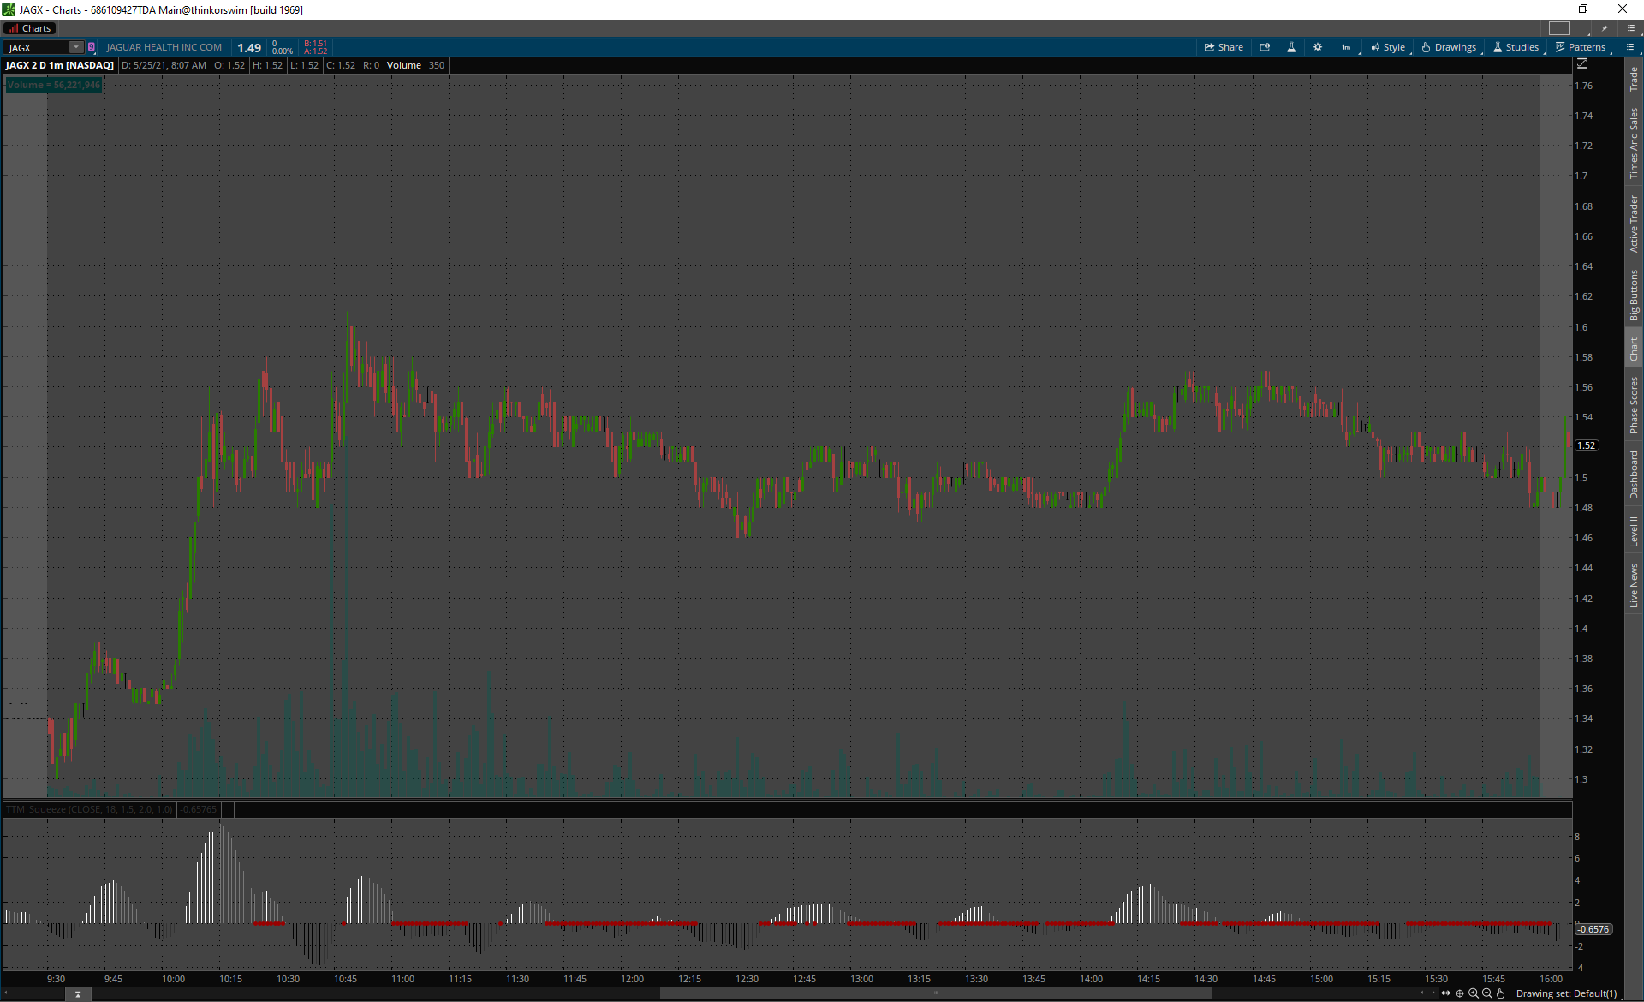Open chart settings gear icon

[x=1318, y=47]
